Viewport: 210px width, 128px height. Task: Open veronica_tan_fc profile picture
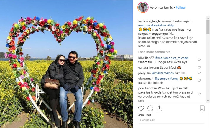143,7
